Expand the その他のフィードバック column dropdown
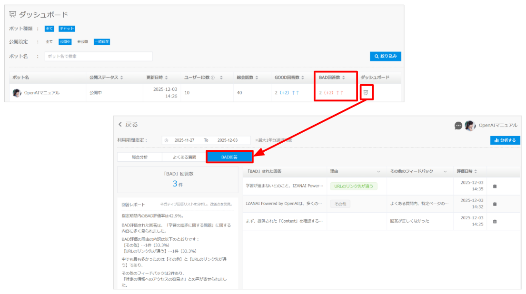The image size is (526, 294). click(445, 171)
